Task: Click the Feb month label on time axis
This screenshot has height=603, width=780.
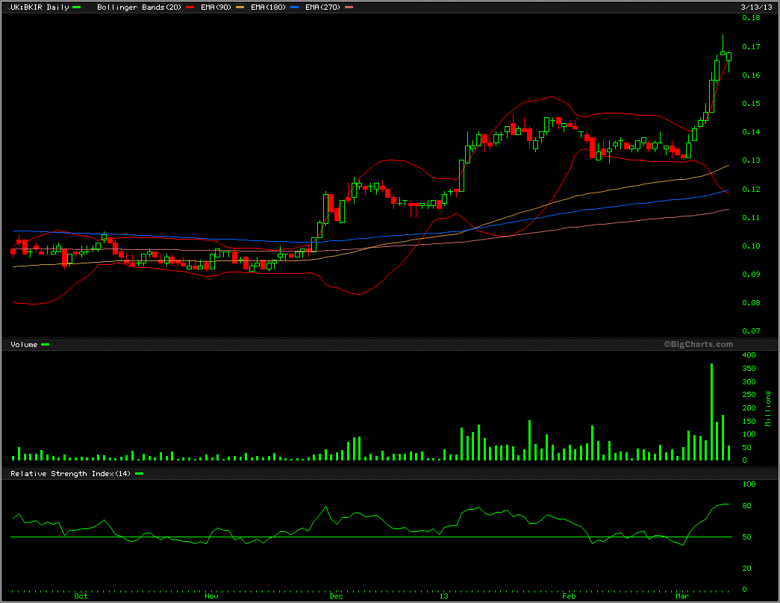Action: point(569,596)
